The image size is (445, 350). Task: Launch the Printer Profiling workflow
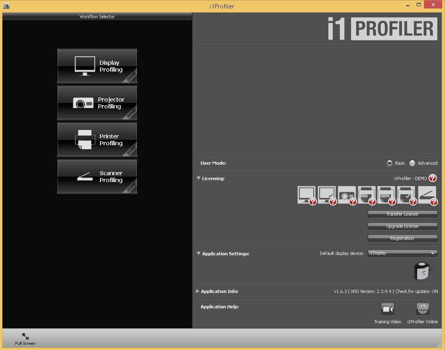pyautogui.click(x=97, y=140)
